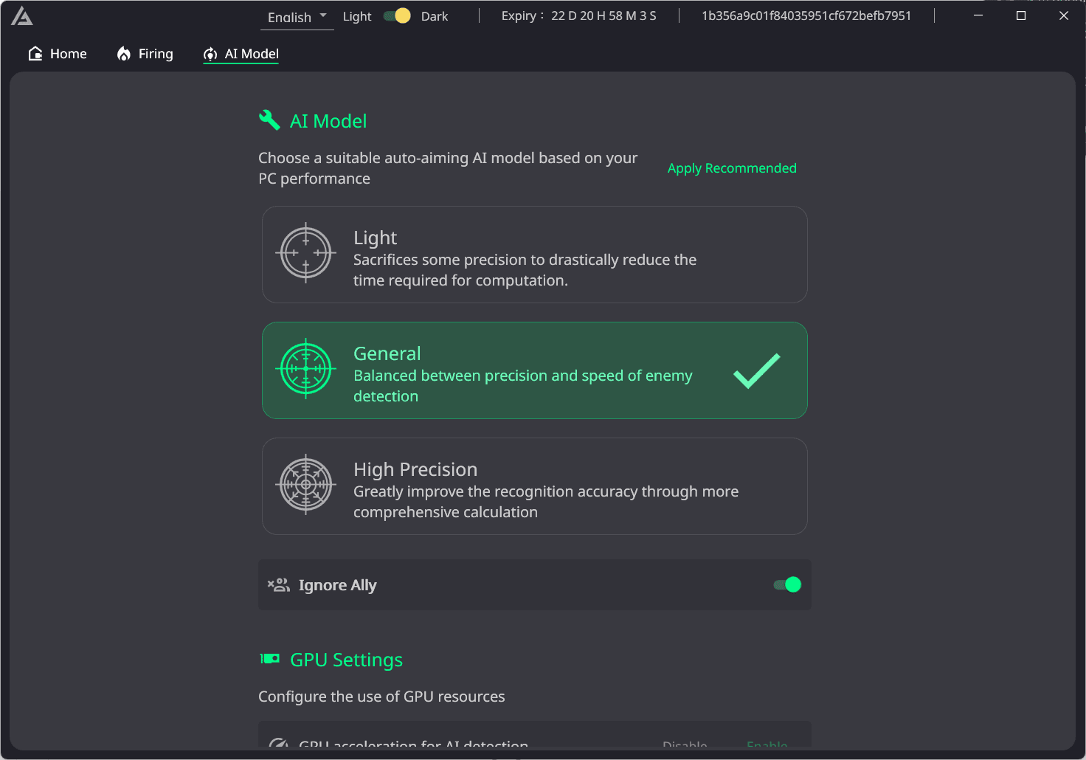Click the GPU Settings graphics card icon
Screen dimensions: 1086x760
(x=270, y=659)
